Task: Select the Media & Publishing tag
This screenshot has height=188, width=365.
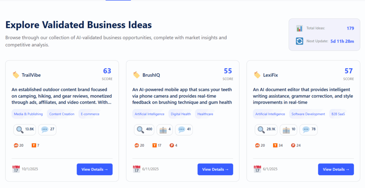Action: tap(28, 114)
